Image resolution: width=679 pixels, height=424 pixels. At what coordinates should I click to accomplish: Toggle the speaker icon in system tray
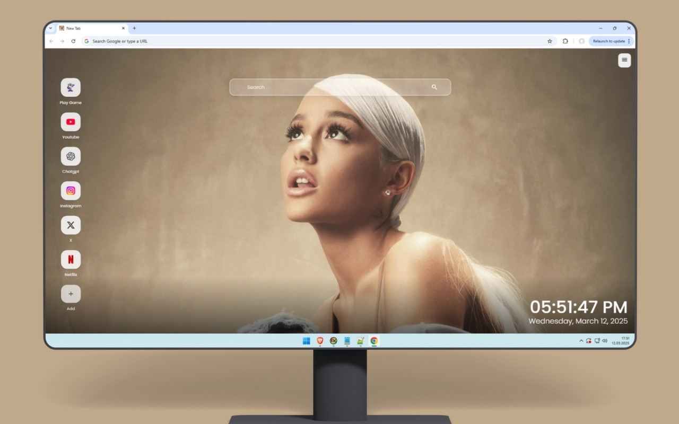tap(605, 340)
